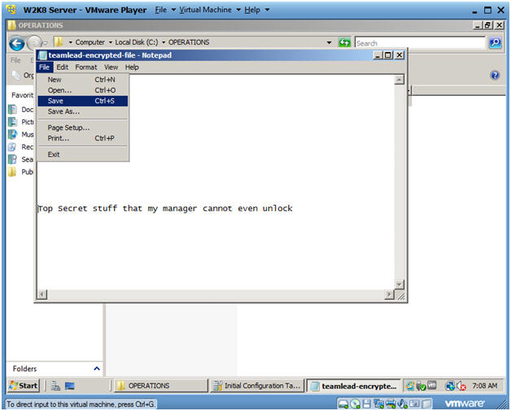Click Local Disk (C:) in the address bar
The image size is (511, 411).
click(x=136, y=42)
